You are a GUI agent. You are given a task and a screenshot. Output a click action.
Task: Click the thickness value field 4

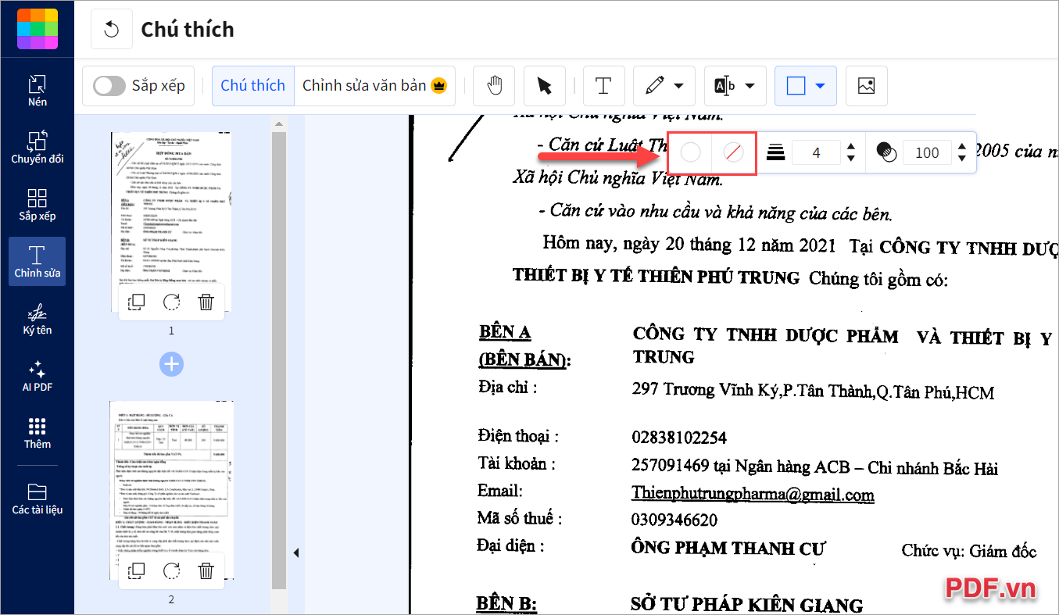[816, 152]
